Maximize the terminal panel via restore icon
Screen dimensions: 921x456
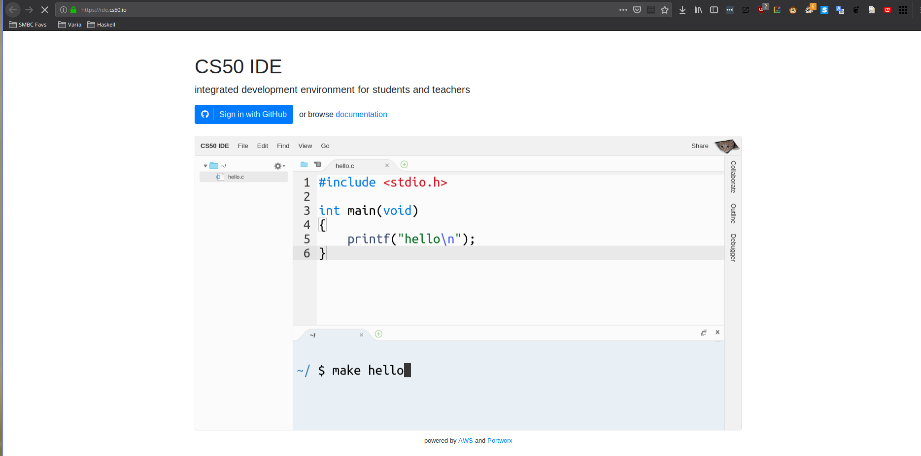tap(704, 333)
